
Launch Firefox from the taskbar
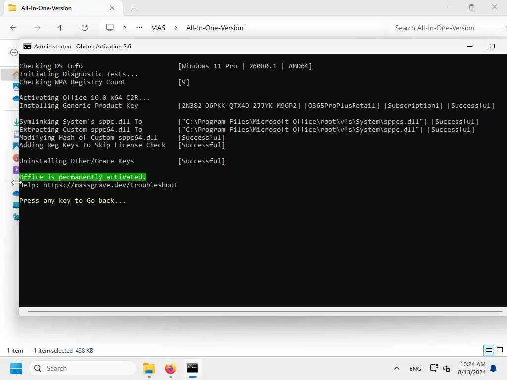click(x=171, y=368)
